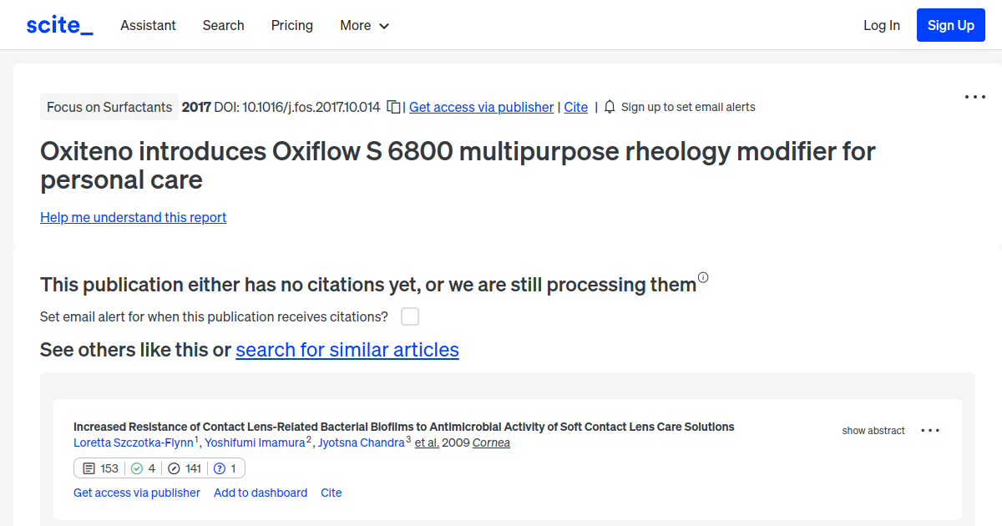The width and height of the screenshot is (1002, 526).
Task: Open the More navigation dropdown
Action: [x=364, y=25]
